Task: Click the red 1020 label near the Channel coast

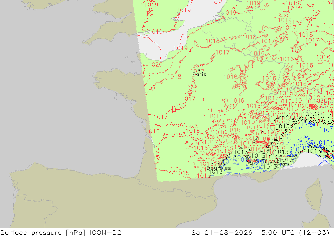Action: [155, 65]
